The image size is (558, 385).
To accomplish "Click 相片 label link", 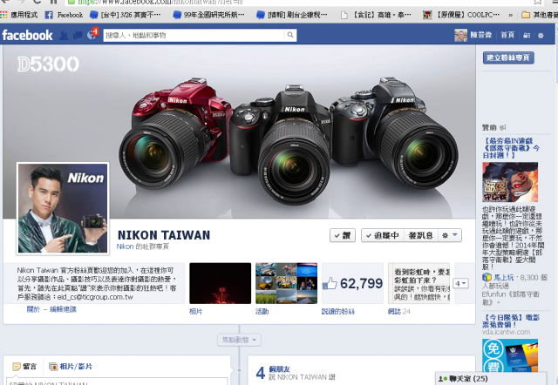I will (195, 312).
